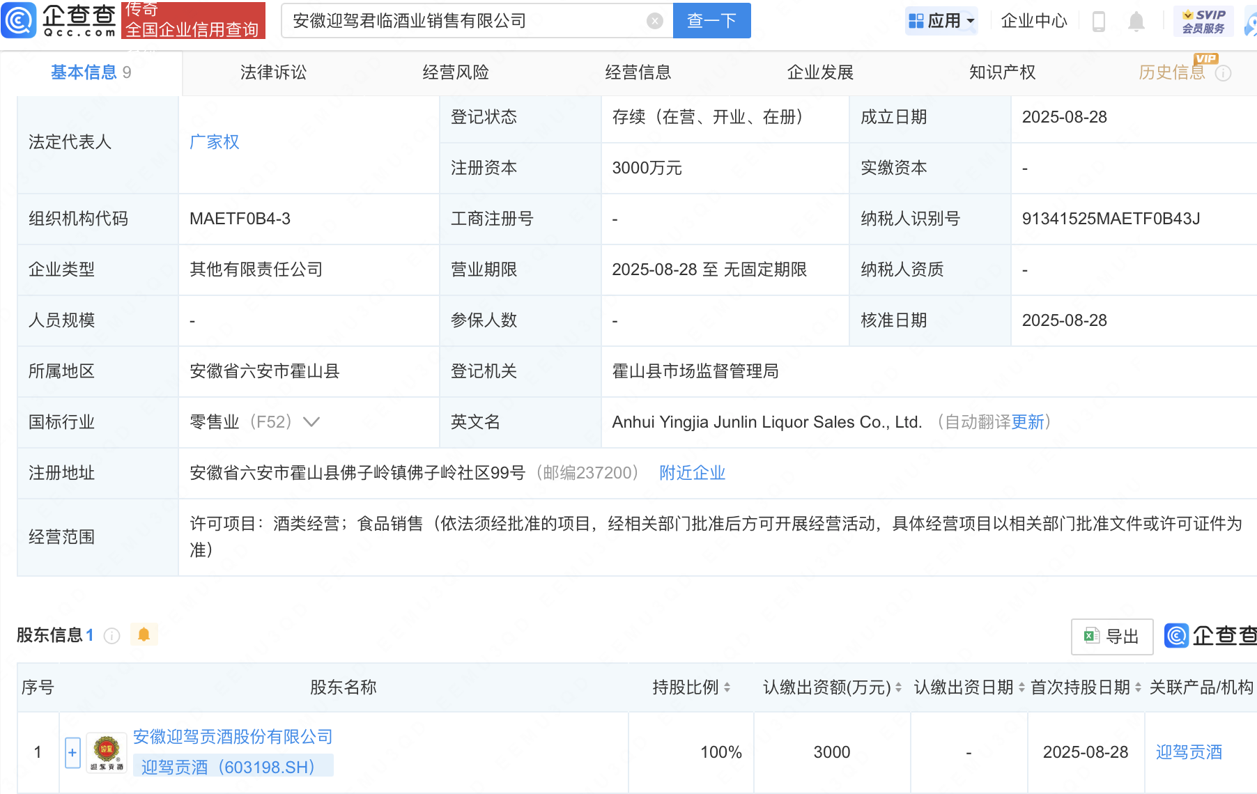Click 迎驾贡酒 shareholder logo thumbnail
Screen dimensions: 1257x794
pos(107,753)
